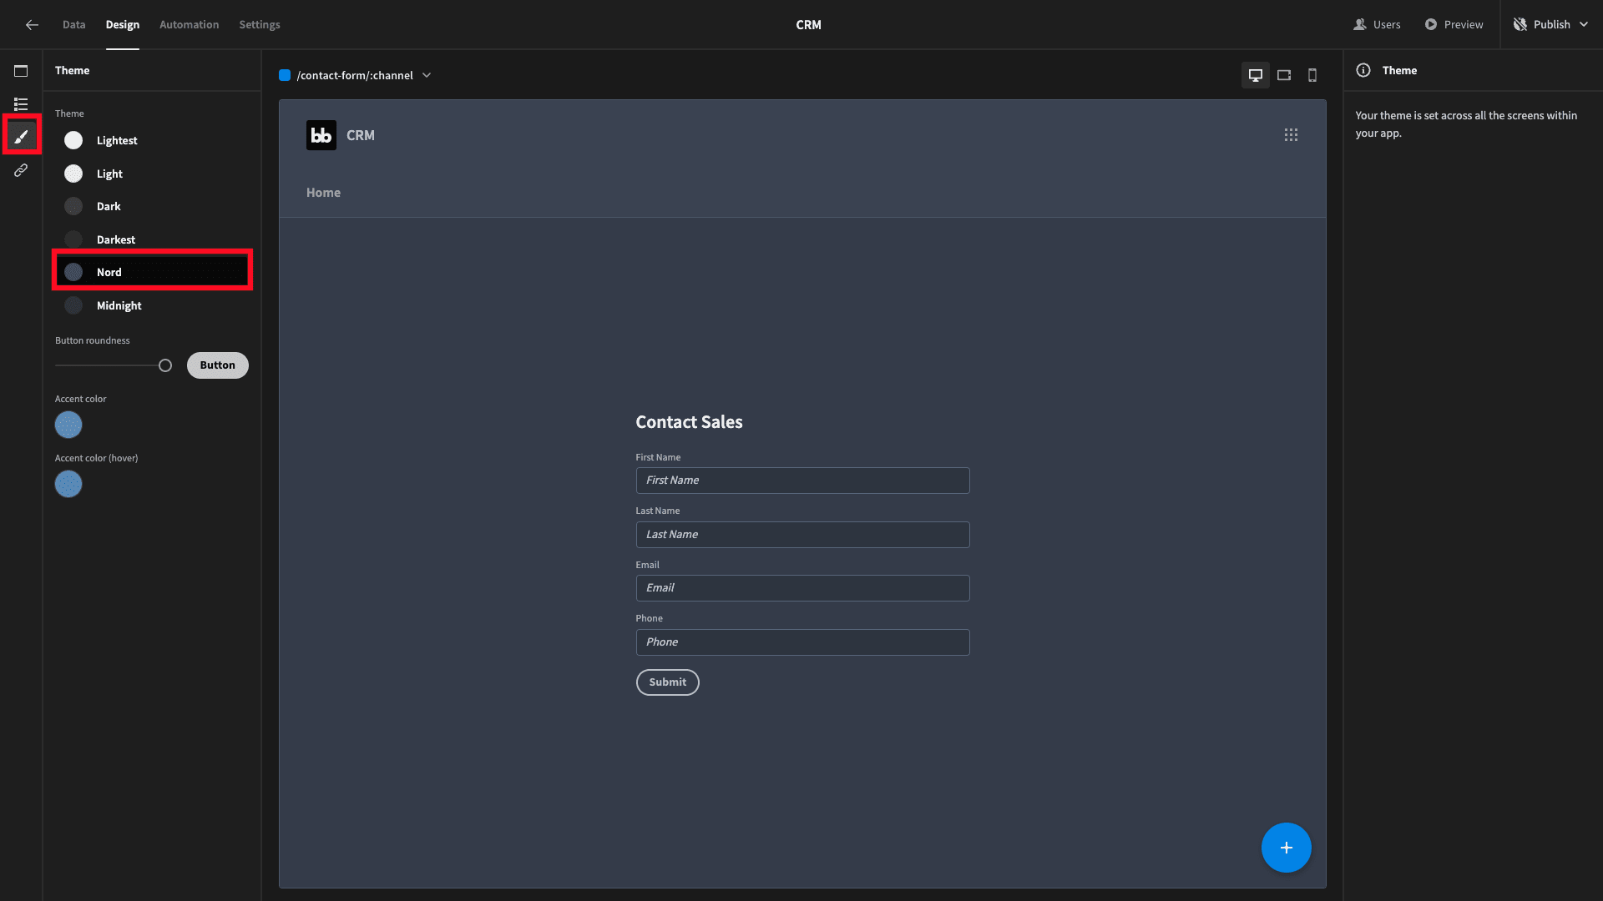
Task: Click the Theme info icon
Action: [1363, 71]
